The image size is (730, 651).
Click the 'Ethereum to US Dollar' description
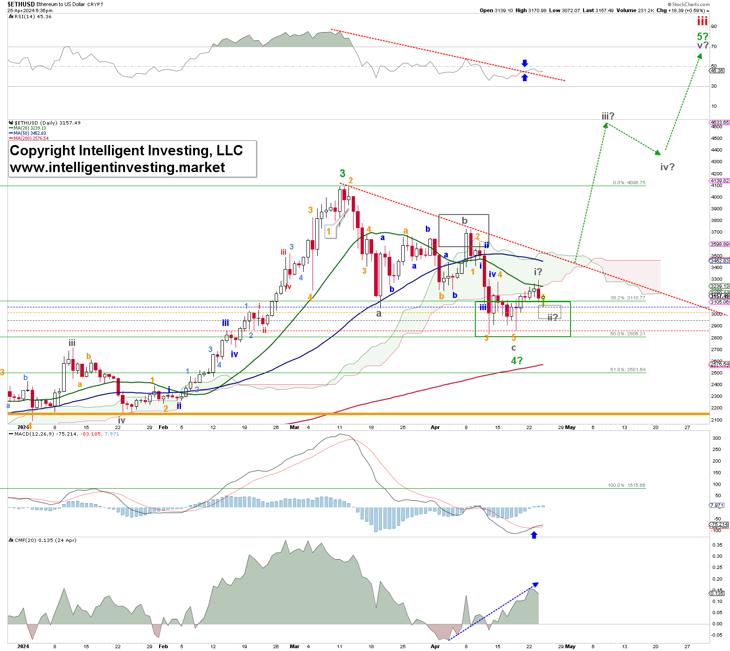[61, 4]
